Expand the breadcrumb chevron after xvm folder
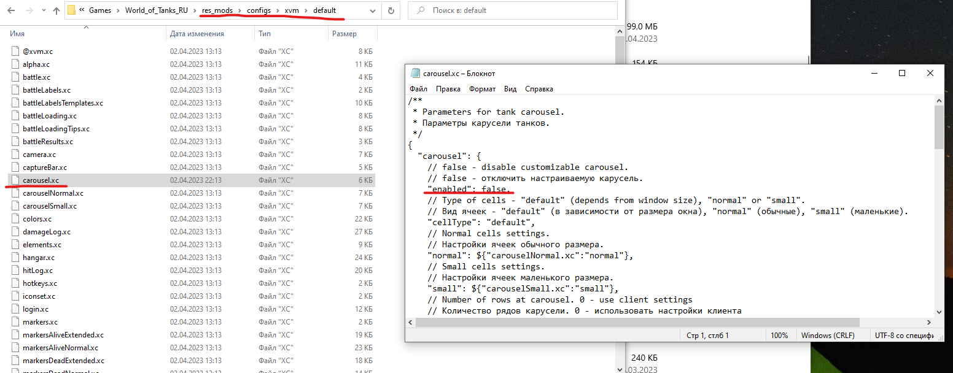Image resolution: width=953 pixels, height=373 pixels. (305, 10)
